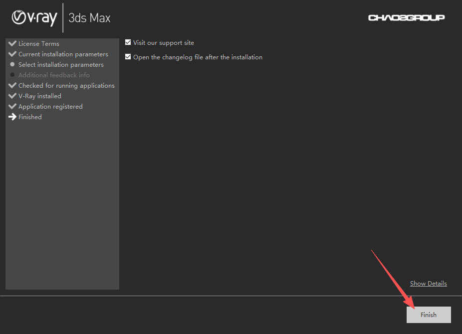
Task: Click the V-Ray logo
Action: 34,17
